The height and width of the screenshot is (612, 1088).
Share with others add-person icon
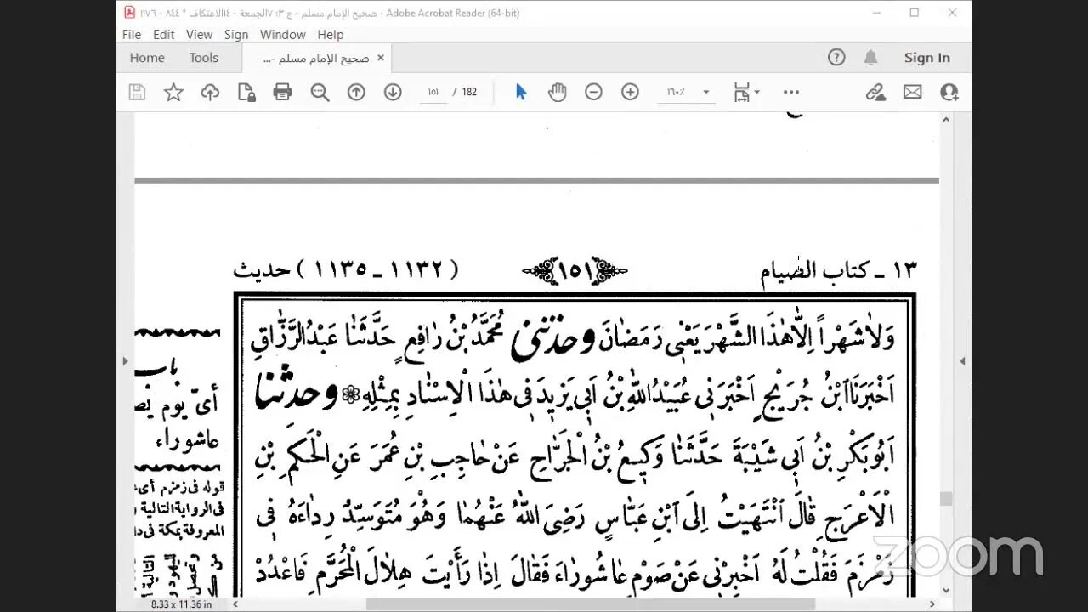(949, 92)
